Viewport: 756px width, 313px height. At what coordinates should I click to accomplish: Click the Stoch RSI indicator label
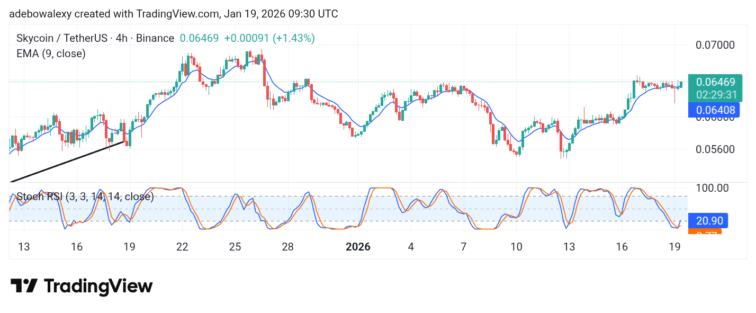click(85, 196)
